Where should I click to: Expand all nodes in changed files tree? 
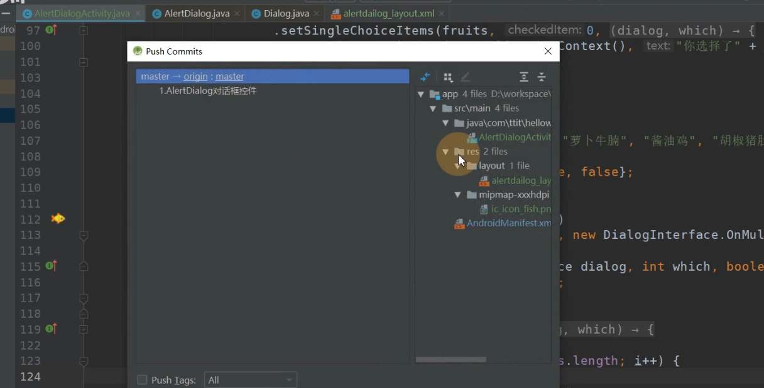click(524, 77)
